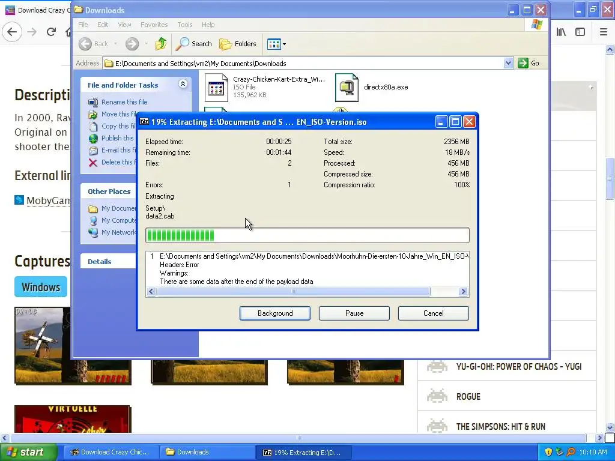Image resolution: width=615 pixels, height=461 pixels.
Task: Open the ROGUE game link
Action: [x=468, y=396]
